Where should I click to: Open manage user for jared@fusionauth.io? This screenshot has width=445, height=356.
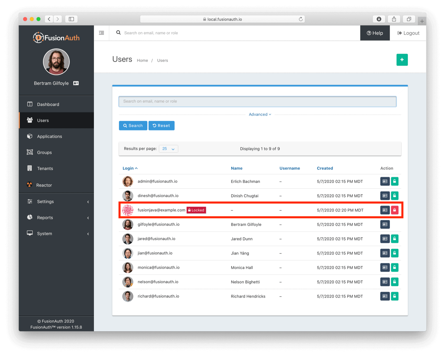(x=385, y=239)
